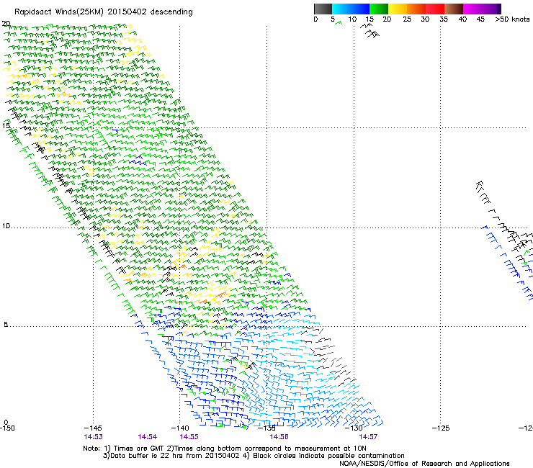Click the purple time stamp '14:55'
The width and height of the screenshot is (533, 468).
(x=189, y=437)
